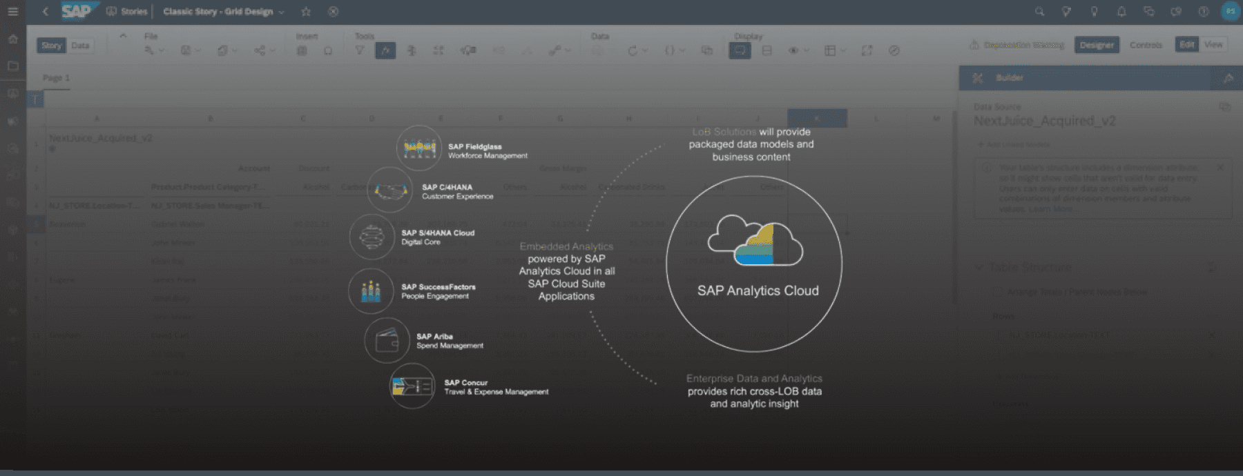Viewport: 1243px width, 476px height.
Task: Open Home from the left sidebar
Action: [x=12, y=39]
